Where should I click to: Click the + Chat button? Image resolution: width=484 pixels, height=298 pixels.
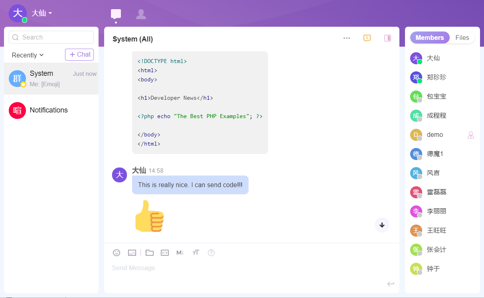click(x=79, y=55)
